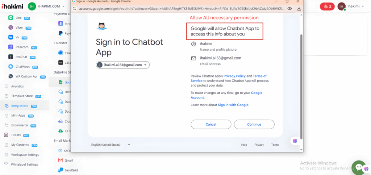
Task: Click the Continue button
Action: point(254,124)
